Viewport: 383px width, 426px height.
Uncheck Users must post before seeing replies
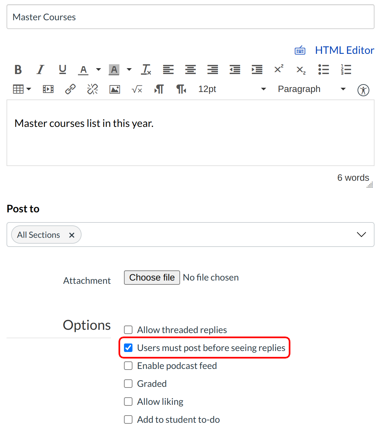pos(128,348)
